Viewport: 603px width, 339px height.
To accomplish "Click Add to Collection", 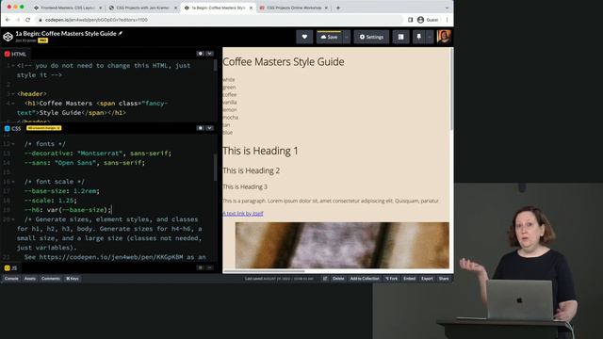I will tap(365, 279).
